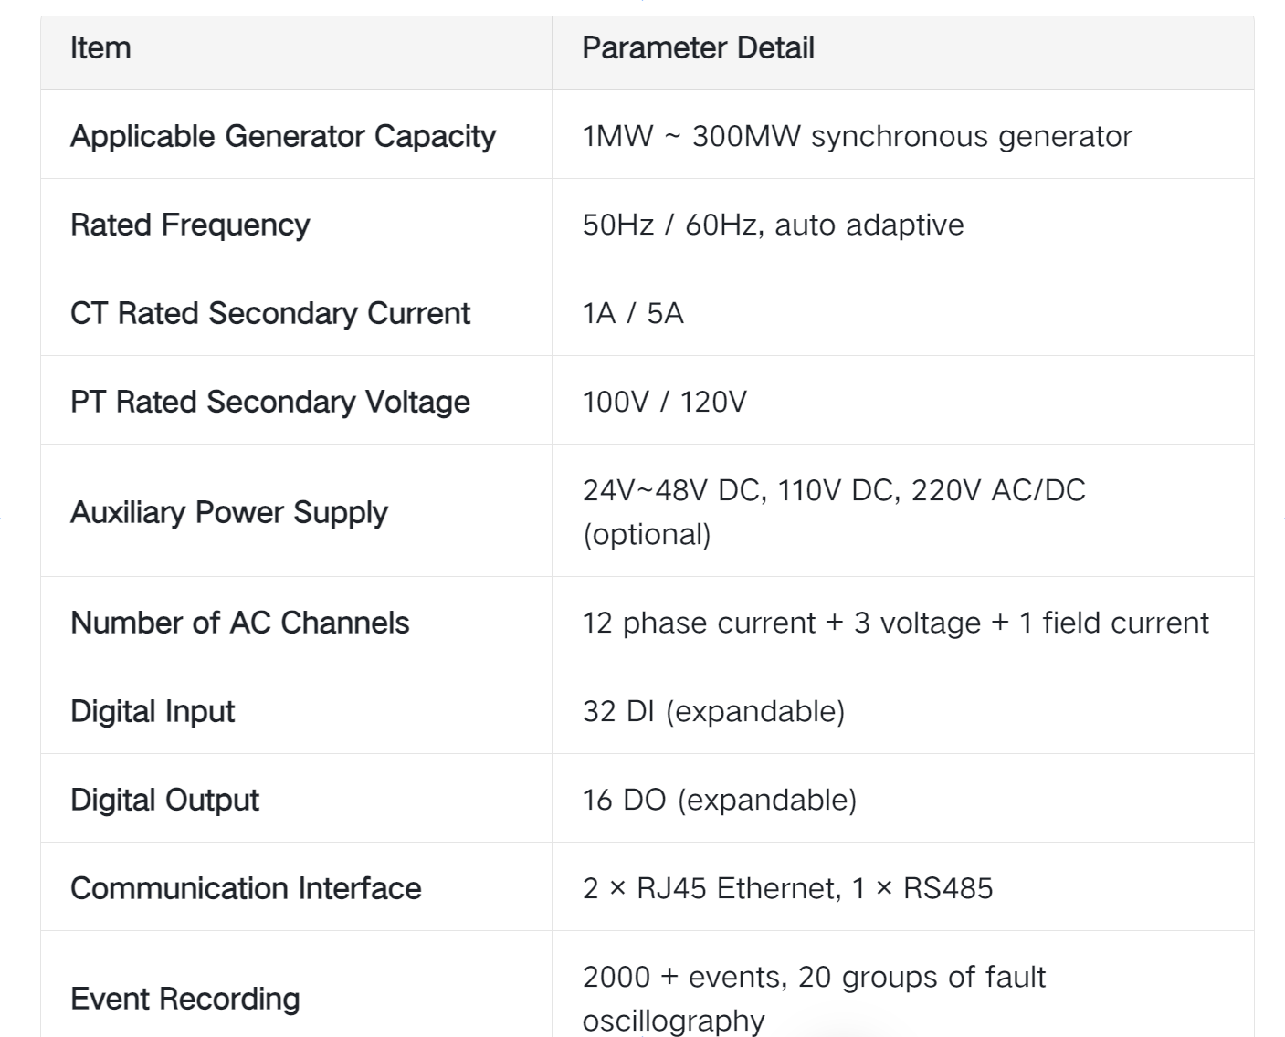This screenshot has height=1037, width=1285.
Task: Click the "Event Recording" row label
Action: pos(184,1000)
